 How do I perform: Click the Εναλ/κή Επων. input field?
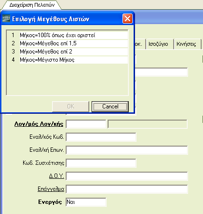point(127,150)
